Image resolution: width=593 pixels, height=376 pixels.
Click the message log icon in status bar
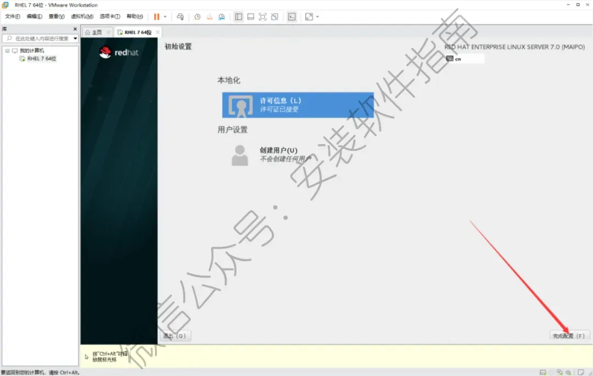coord(581,372)
